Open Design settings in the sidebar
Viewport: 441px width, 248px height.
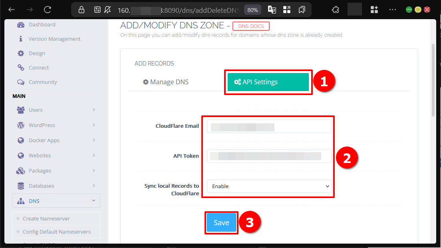(37, 53)
